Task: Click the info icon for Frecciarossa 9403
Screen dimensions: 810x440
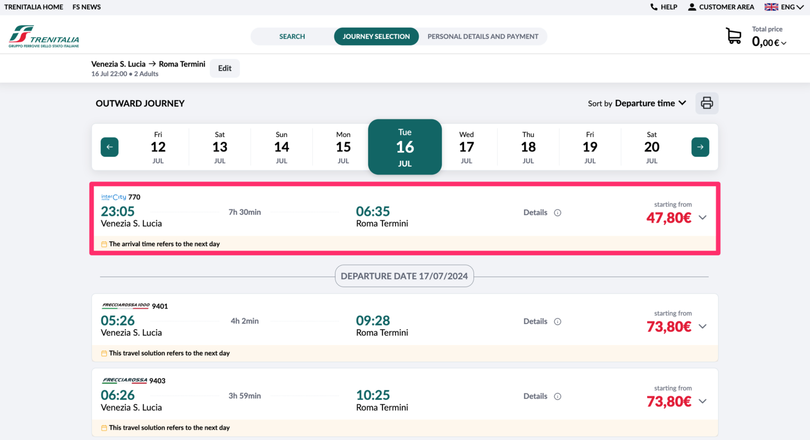Action: (557, 396)
